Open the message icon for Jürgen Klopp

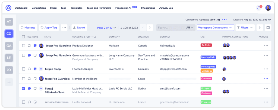pyautogui.click(x=29, y=69)
